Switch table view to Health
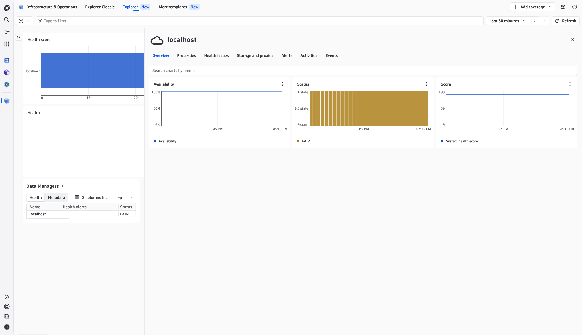Viewport: 582px width, 335px height. coord(36,197)
